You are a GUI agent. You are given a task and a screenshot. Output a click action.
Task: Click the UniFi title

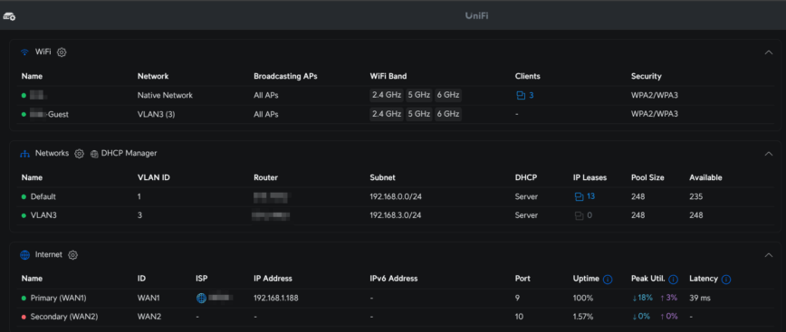click(x=476, y=15)
